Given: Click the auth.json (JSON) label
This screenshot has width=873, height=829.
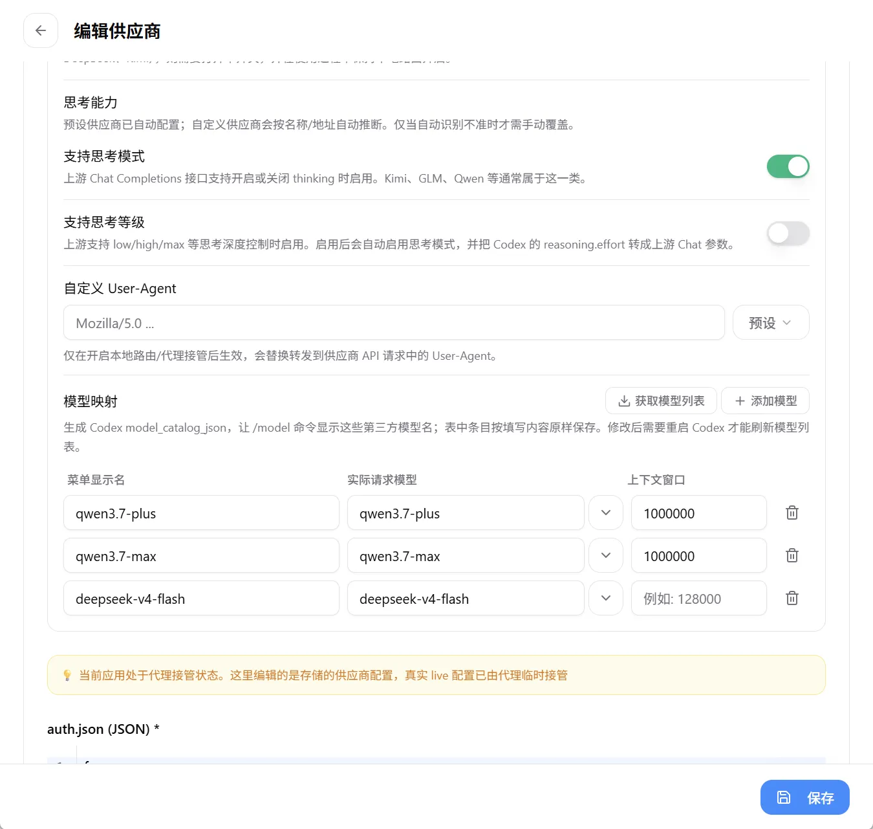Looking at the screenshot, I should click(x=103, y=729).
